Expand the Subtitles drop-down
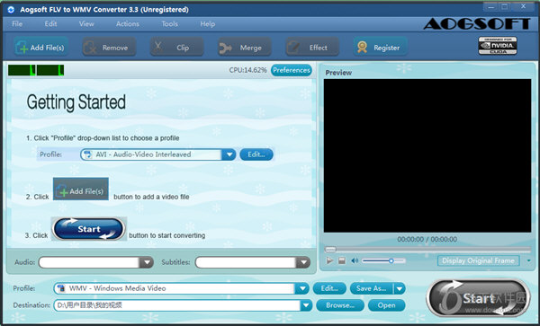This screenshot has height=326, width=540. (303, 262)
